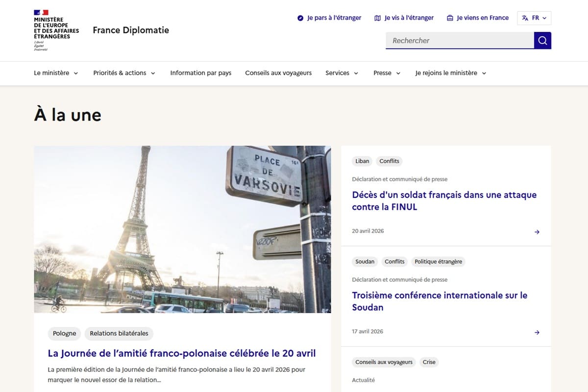Screen dimensions: 588x392
Task: Click the translate icon next to FR
Action: (526, 18)
